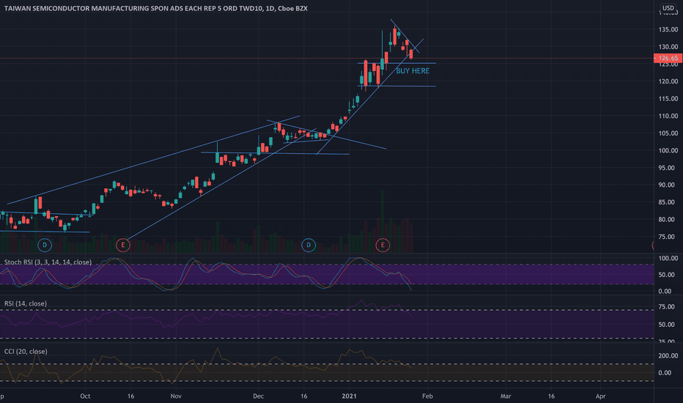Viewport: 683px width, 403px height.
Task: Click the 130.00 price axis label
Action: click(668, 47)
